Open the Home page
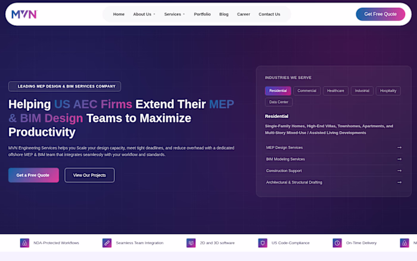The height and width of the screenshot is (261, 417). point(119,14)
